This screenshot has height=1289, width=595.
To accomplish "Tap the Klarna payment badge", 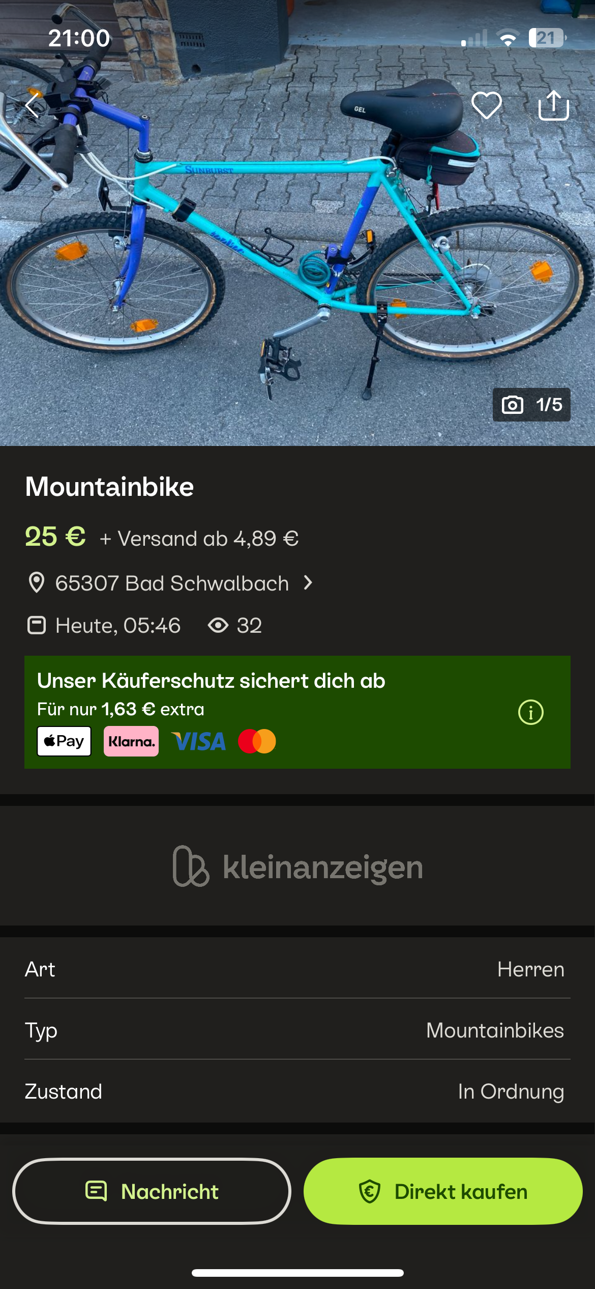I will pyautogui.click(x=131, y=741).
